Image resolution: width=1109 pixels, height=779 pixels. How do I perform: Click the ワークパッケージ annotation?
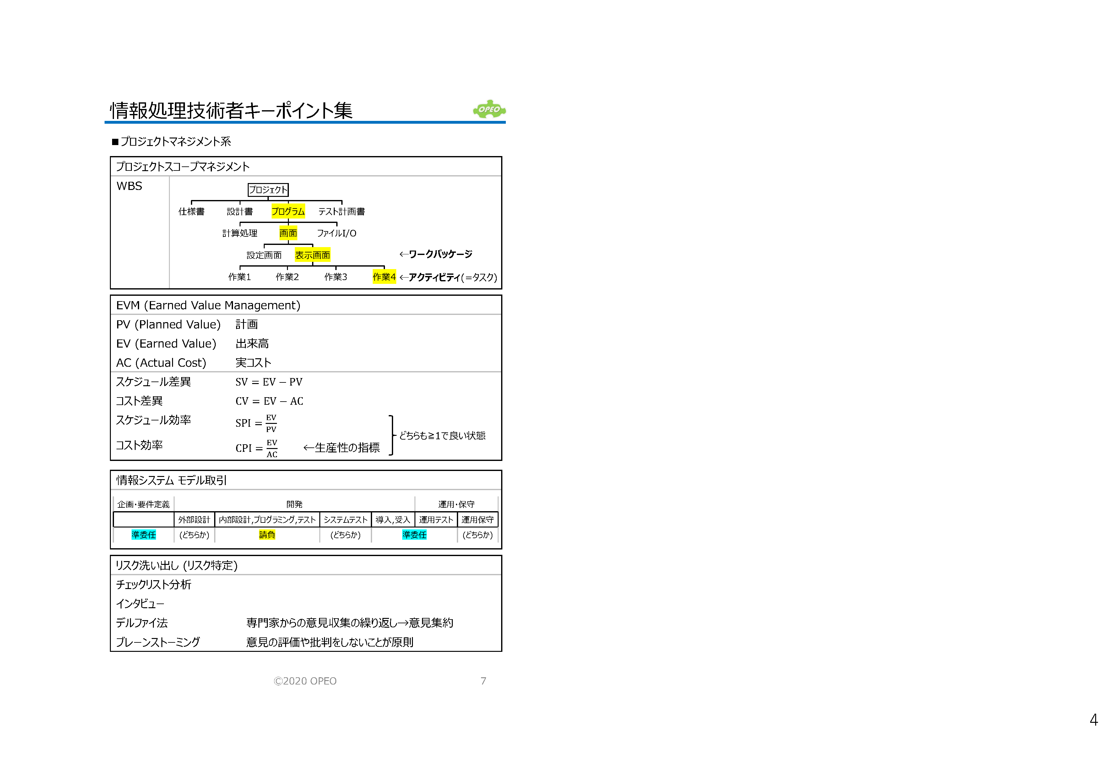click(x=436, y=254)
